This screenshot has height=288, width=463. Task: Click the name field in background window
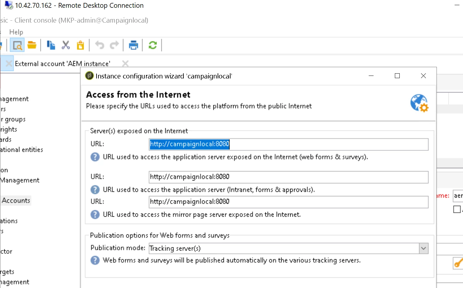point(458,196)
